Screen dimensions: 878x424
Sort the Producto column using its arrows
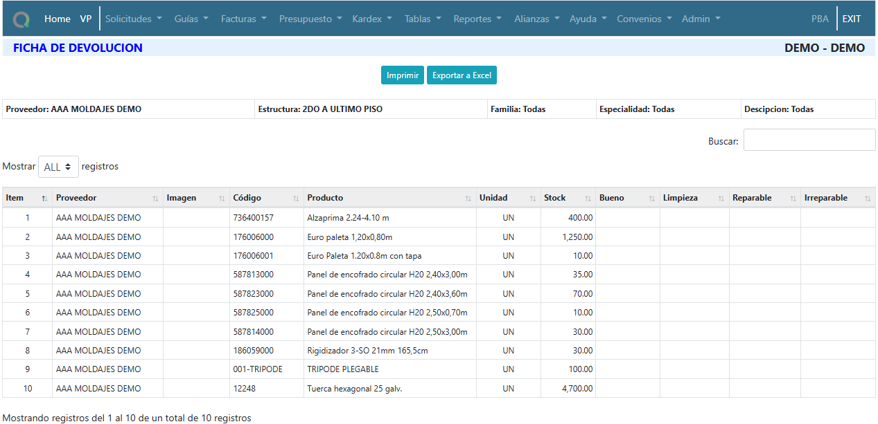(x=468, y=199)
